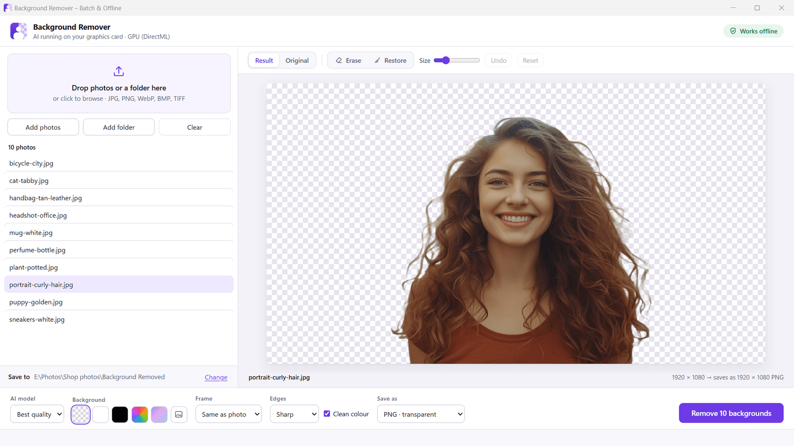Click the save path E:\Photos\Shop photos text

click(x=99, y=377)
